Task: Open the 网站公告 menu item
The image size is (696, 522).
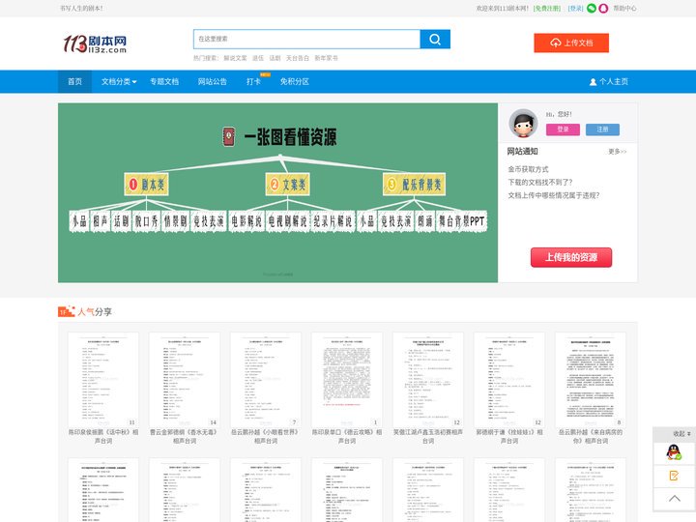Action: 212,81
